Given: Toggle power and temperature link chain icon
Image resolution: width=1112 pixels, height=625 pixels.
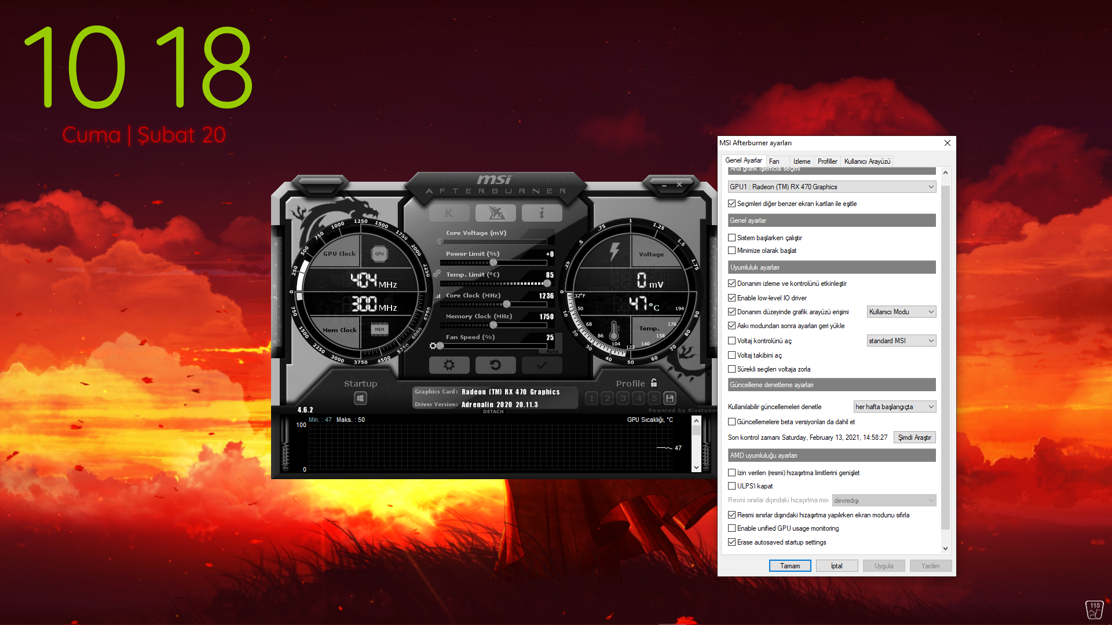Looking at the screenshot, I should pos(437,273).
